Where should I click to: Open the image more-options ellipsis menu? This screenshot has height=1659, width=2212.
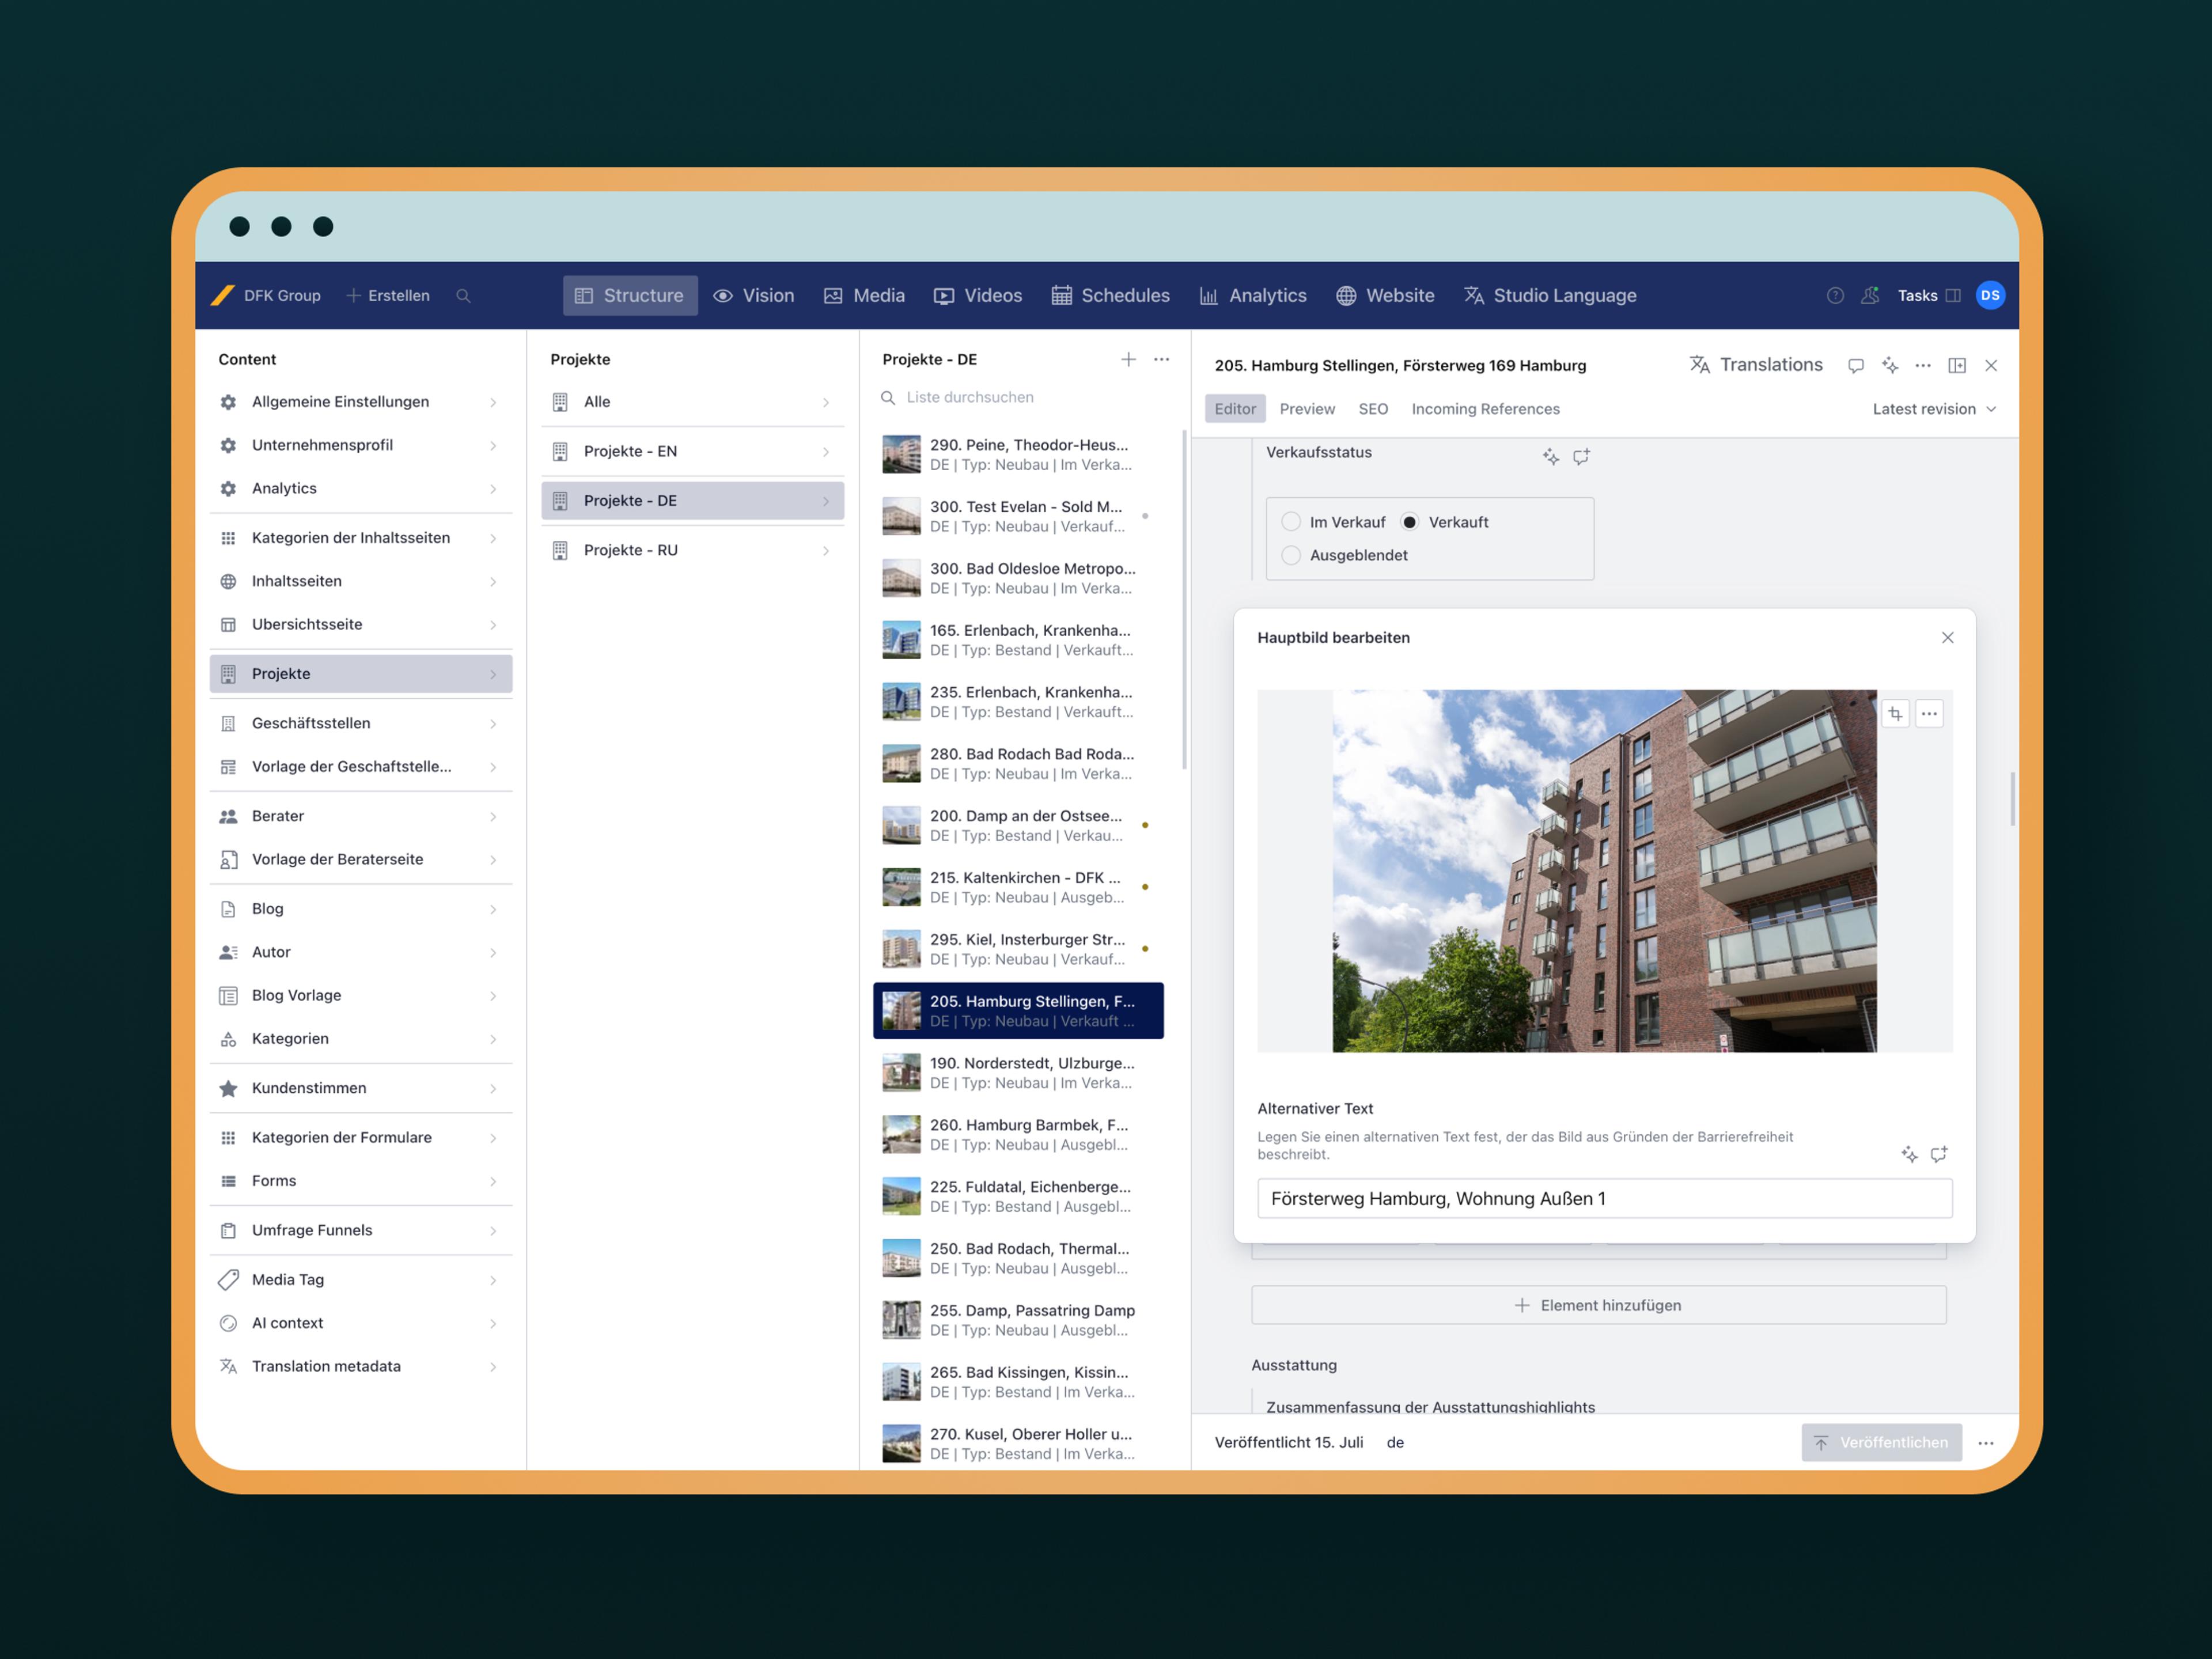coord(1929,714)
